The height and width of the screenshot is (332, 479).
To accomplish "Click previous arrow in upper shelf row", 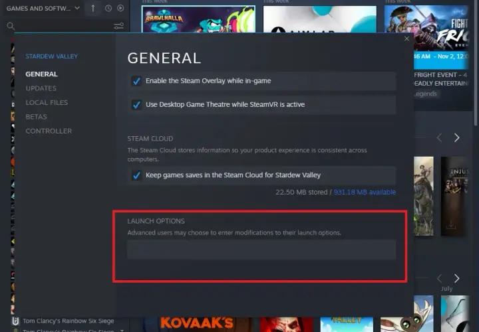I will (x=440, y=138).
